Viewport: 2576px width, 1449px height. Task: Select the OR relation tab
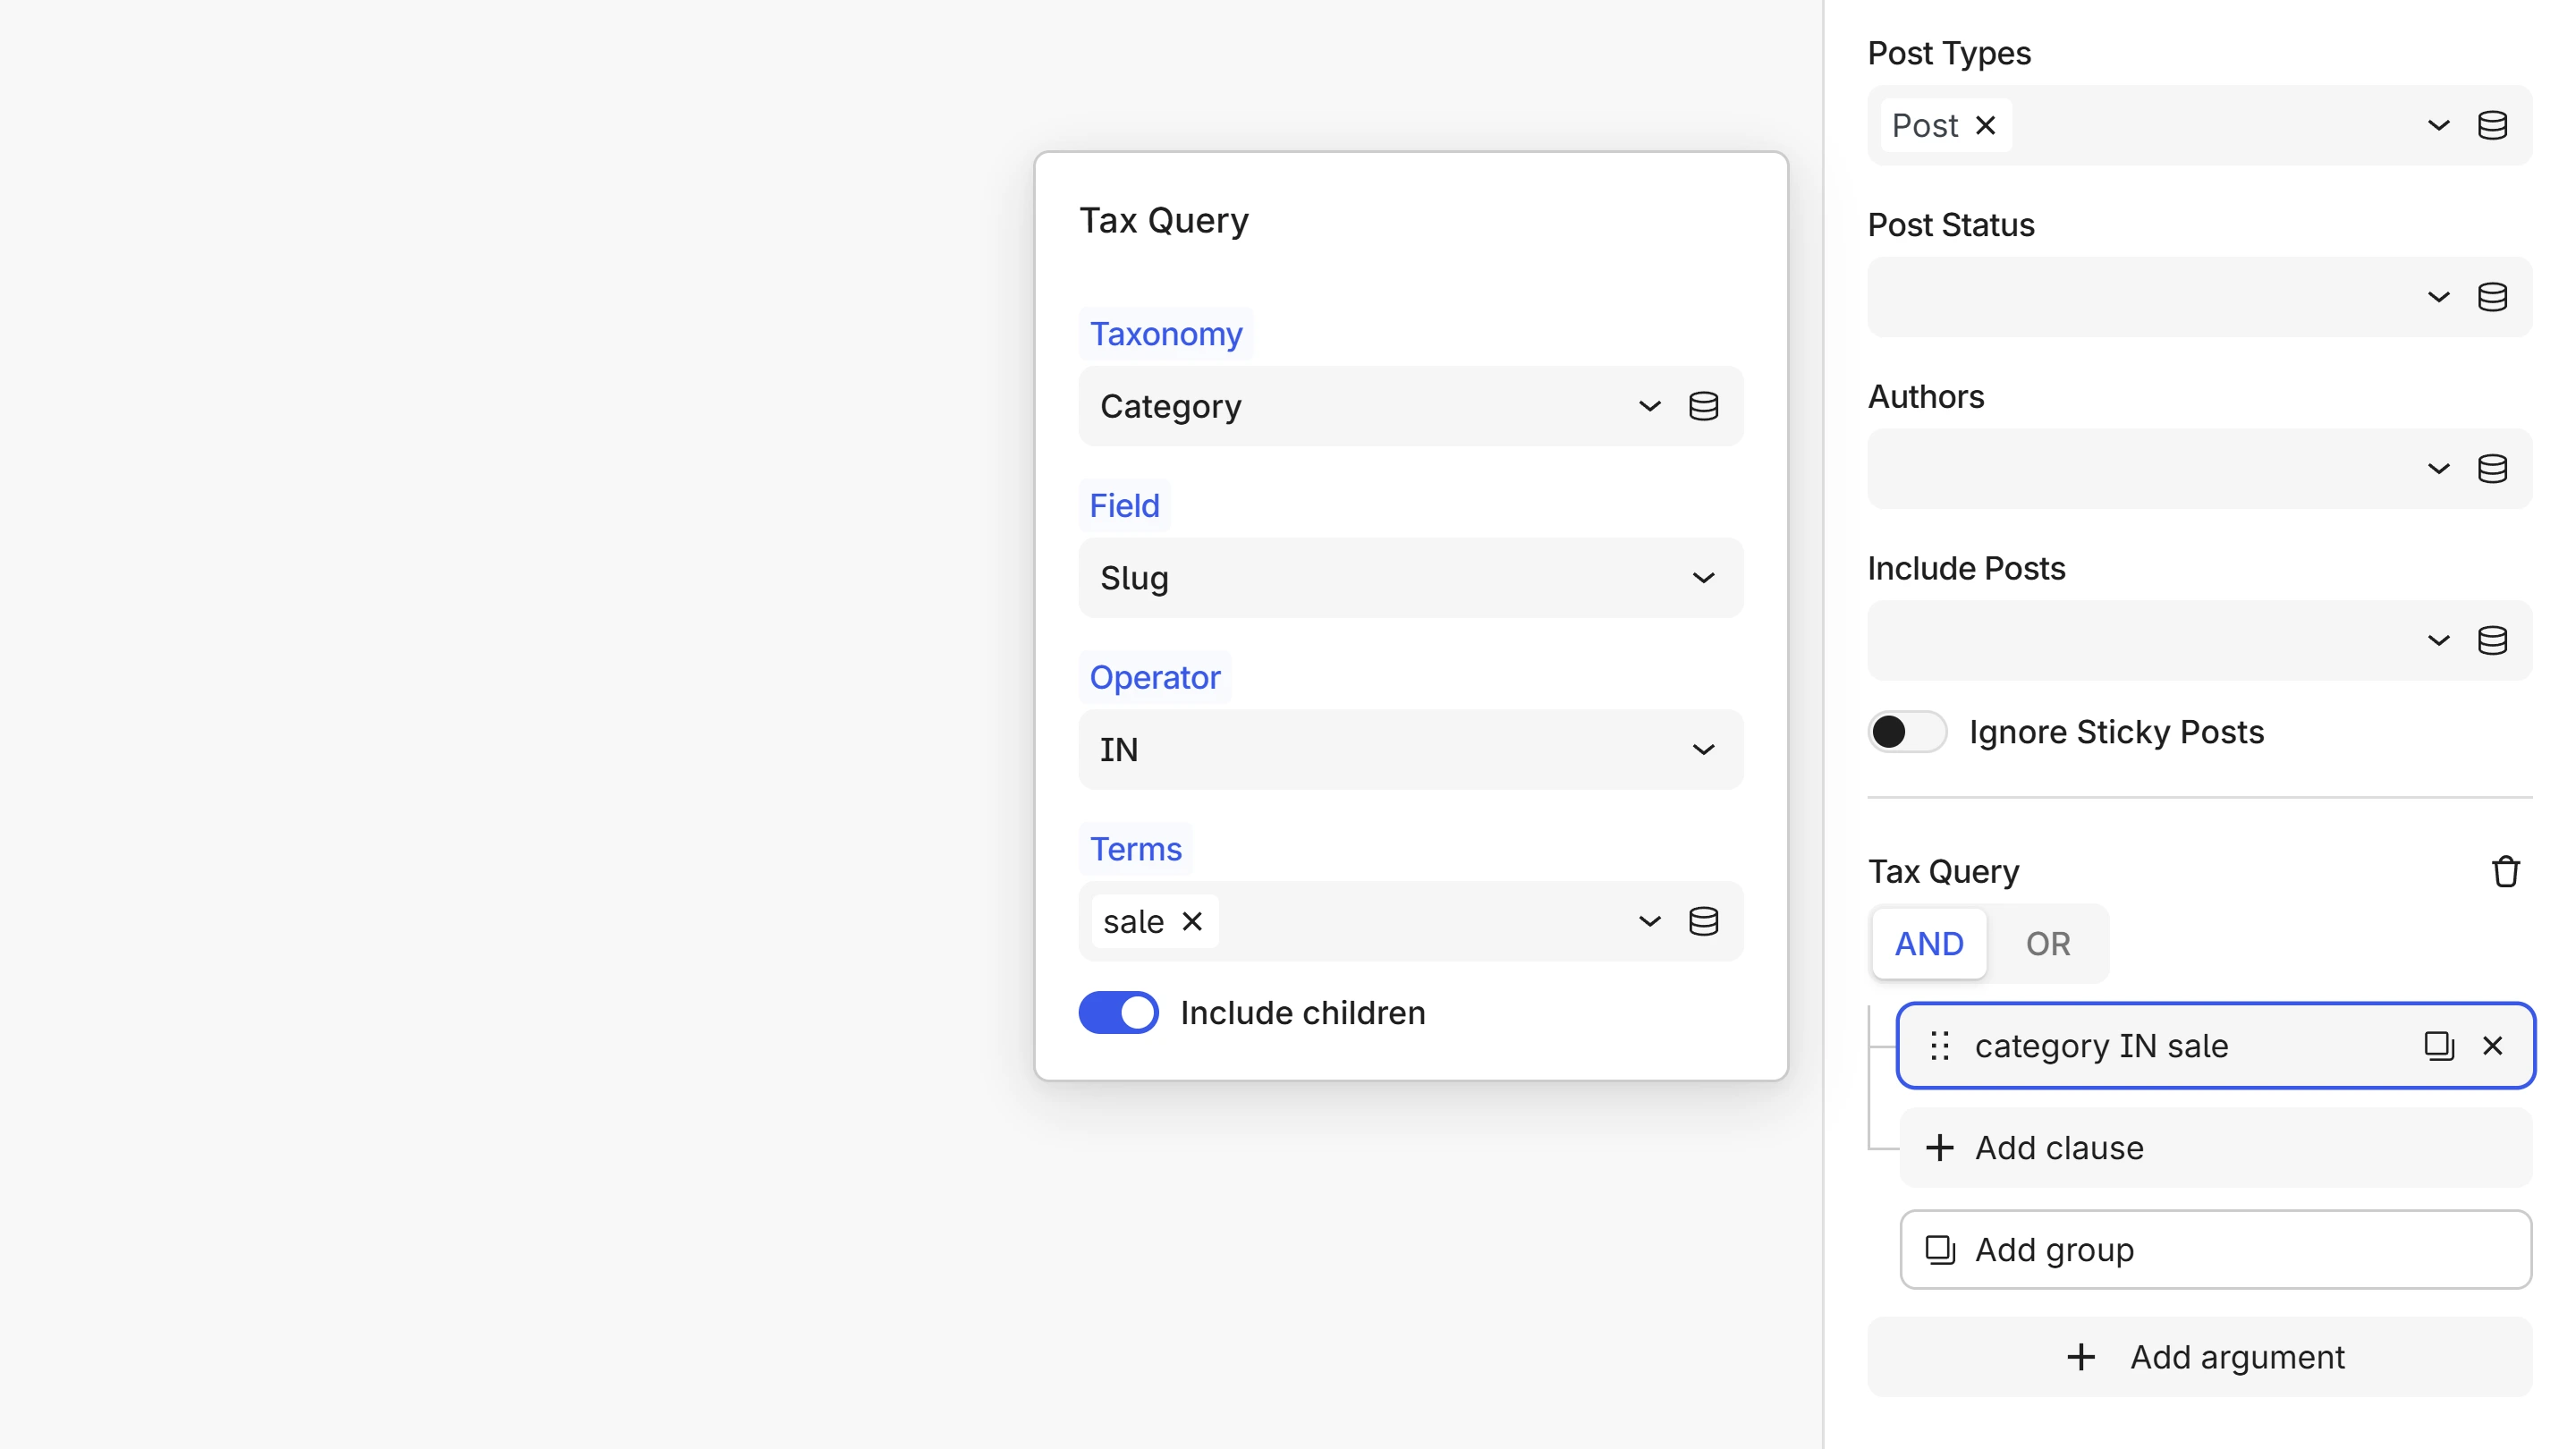pyautogui.click(x=2048, y=944)
